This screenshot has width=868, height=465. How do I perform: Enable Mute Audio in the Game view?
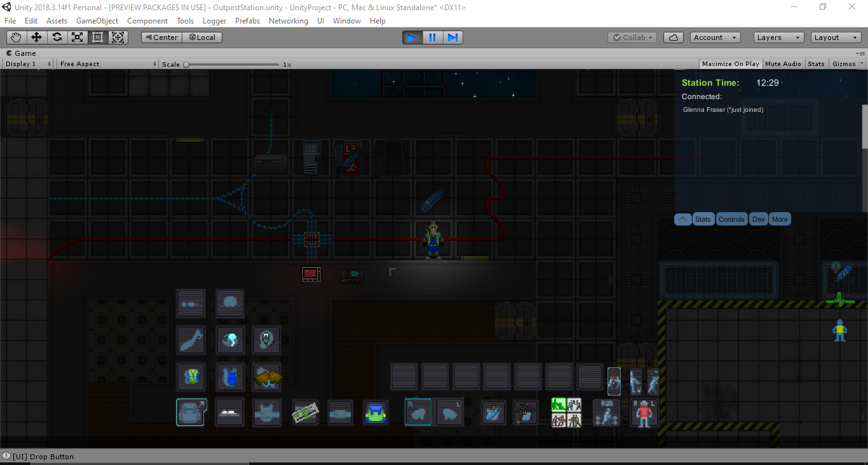point(783,64)
